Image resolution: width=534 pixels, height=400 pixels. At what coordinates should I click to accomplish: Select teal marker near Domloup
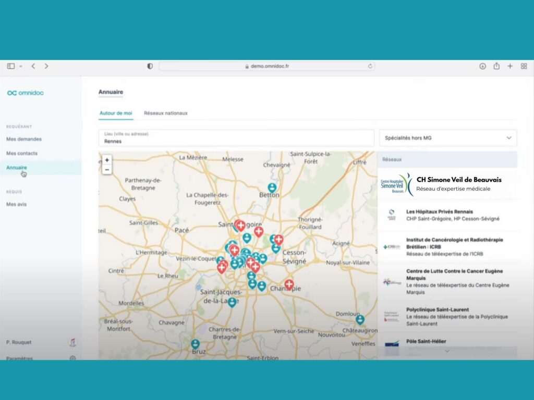[x=360, y=319]
